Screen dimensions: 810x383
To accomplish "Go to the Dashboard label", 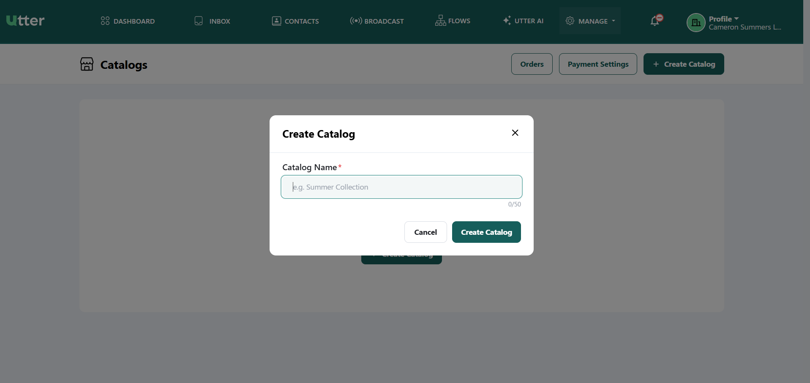I will [x=134, y=21].
